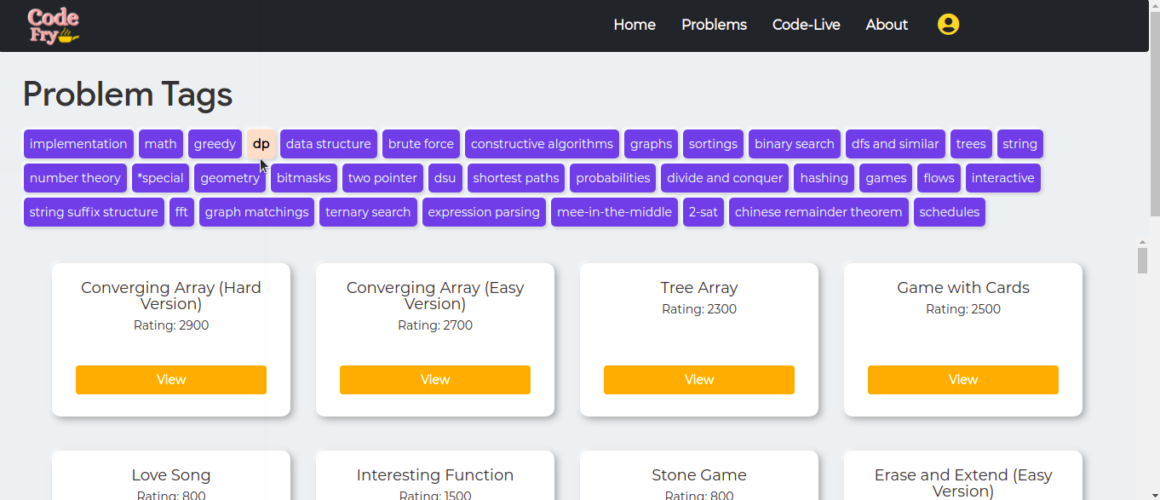The height and width of the screenshot is (500, 1160).
Task: Select mee-in-the-middle tag
Action: pyautogui.click(x=614, y=212)
